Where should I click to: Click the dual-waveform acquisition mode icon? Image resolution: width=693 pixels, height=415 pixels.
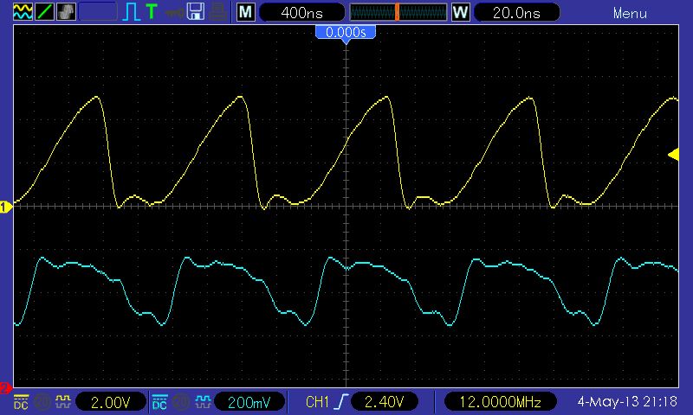(23, 12)
